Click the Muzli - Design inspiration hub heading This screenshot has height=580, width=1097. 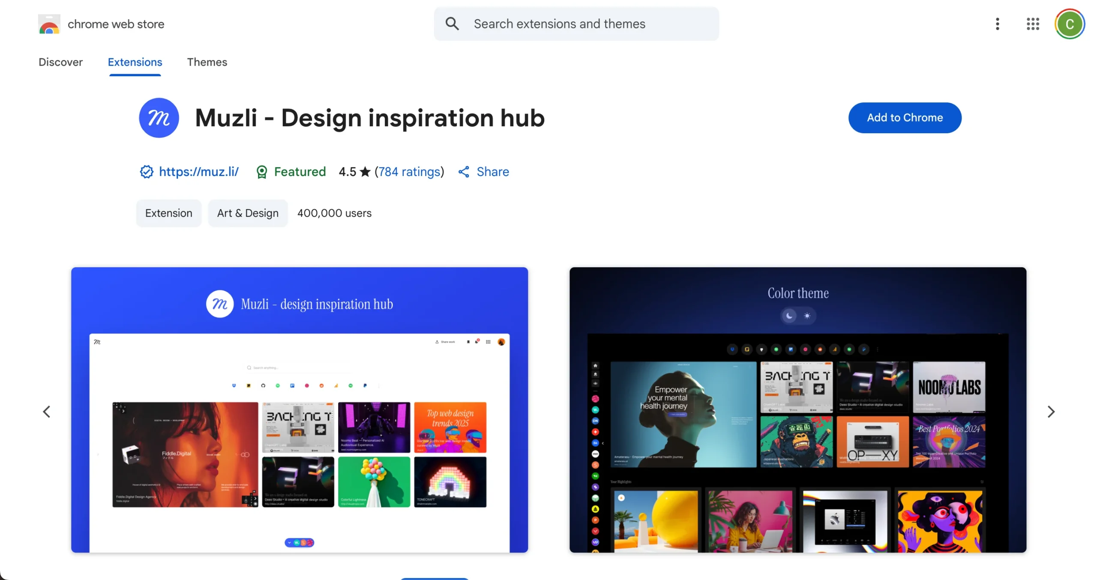tap(369, 118)
